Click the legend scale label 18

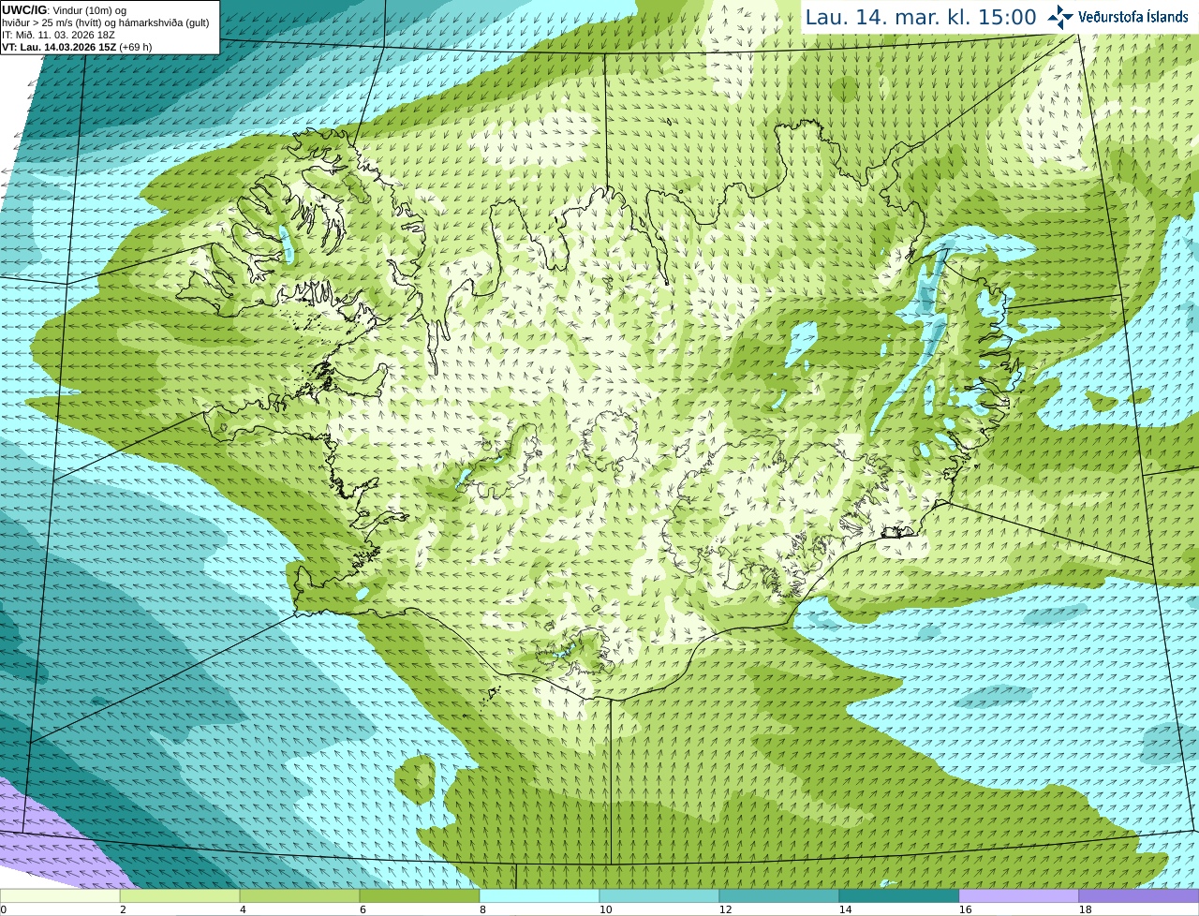pos(1085,909)
